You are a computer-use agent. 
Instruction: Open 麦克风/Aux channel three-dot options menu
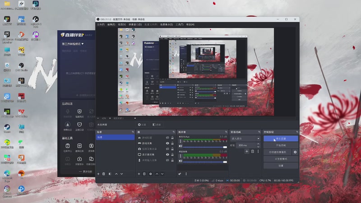[180, 141]
